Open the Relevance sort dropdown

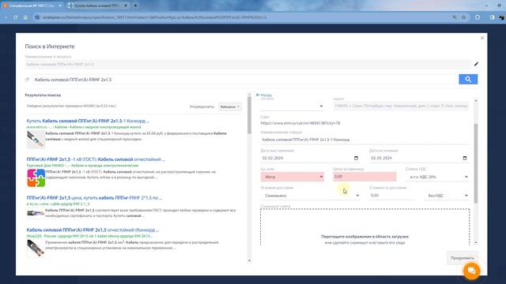229,106
